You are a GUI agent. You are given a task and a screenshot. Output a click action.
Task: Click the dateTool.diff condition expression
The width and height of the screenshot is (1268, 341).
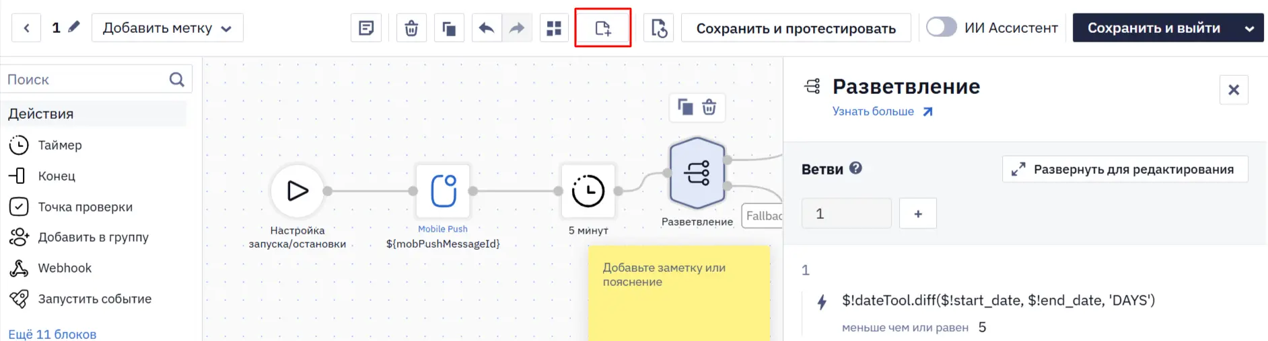coord(998,300)
